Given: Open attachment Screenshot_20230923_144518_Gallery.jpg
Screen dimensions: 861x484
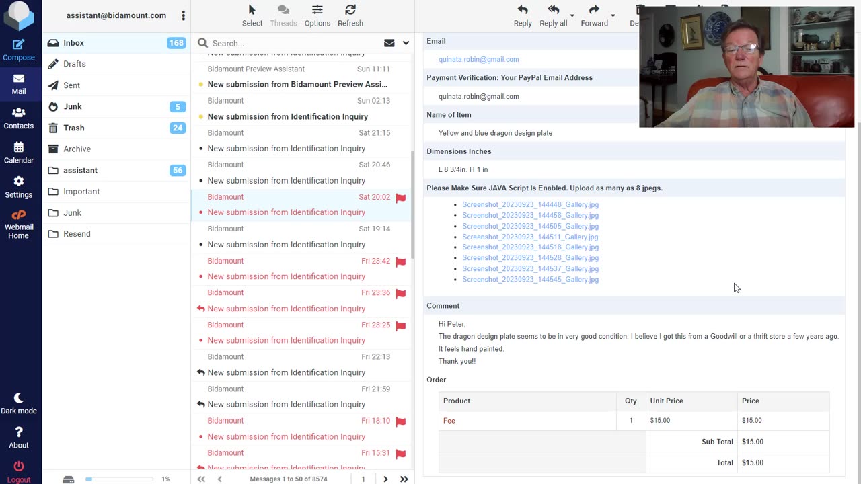Looking at the screenshot, I should click(530, 247).
